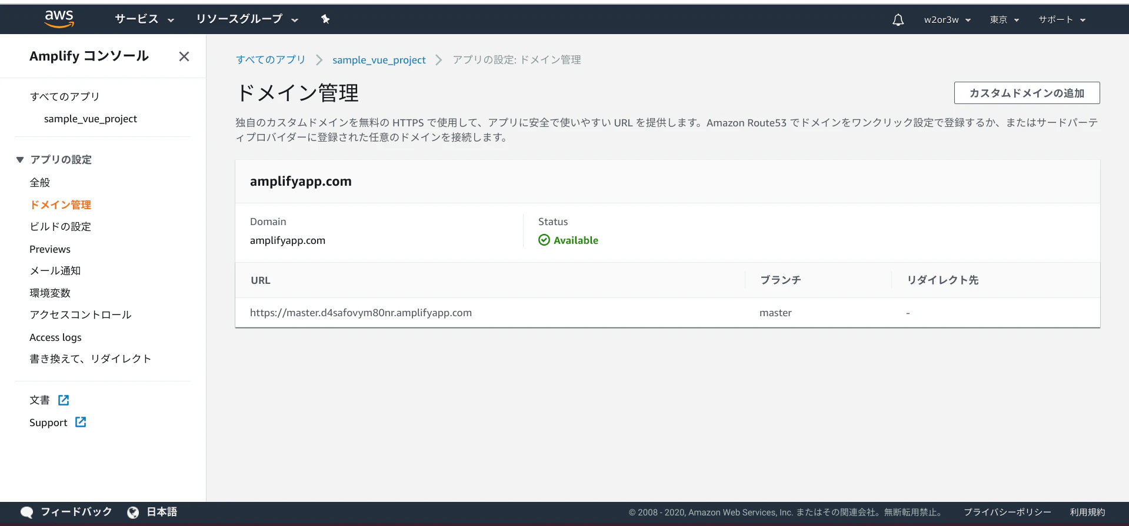Select ドメイン管理 in the sidebar
Screen dimensions: 1129x526
(61, 205)
